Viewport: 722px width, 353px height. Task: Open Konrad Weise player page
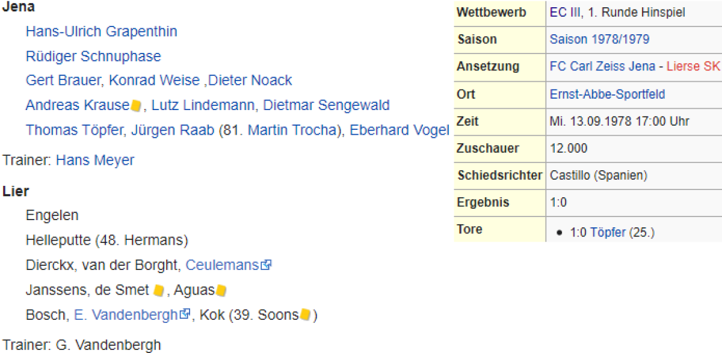coord(146,81)
